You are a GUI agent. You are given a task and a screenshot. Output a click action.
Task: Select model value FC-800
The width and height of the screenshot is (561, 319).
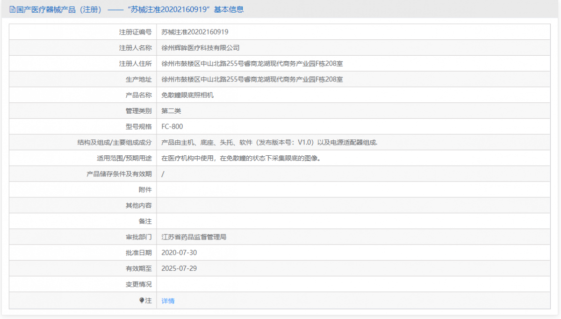(172, 127)
